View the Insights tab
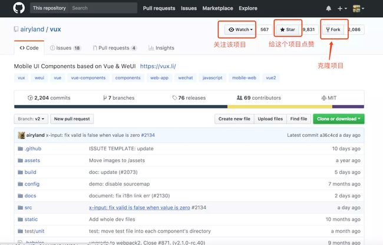This screenshot has height=245, width=383. 161,48
